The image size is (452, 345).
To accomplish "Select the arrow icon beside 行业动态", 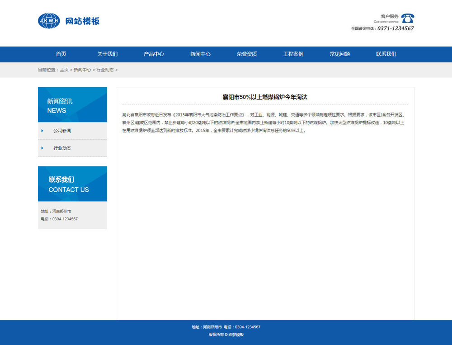I will click(41, 148).
